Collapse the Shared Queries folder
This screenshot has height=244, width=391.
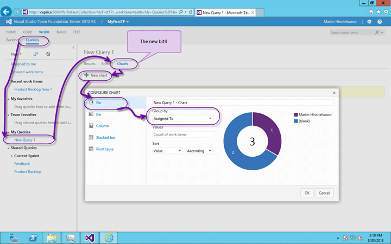[8, 148]
